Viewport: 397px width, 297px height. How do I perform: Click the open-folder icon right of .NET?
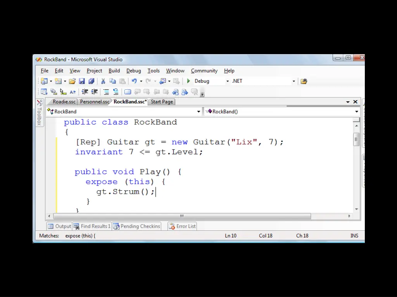point(304,81)
